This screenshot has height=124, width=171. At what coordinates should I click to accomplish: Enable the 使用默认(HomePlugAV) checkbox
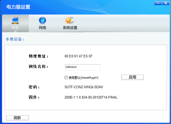click(66, 77)
